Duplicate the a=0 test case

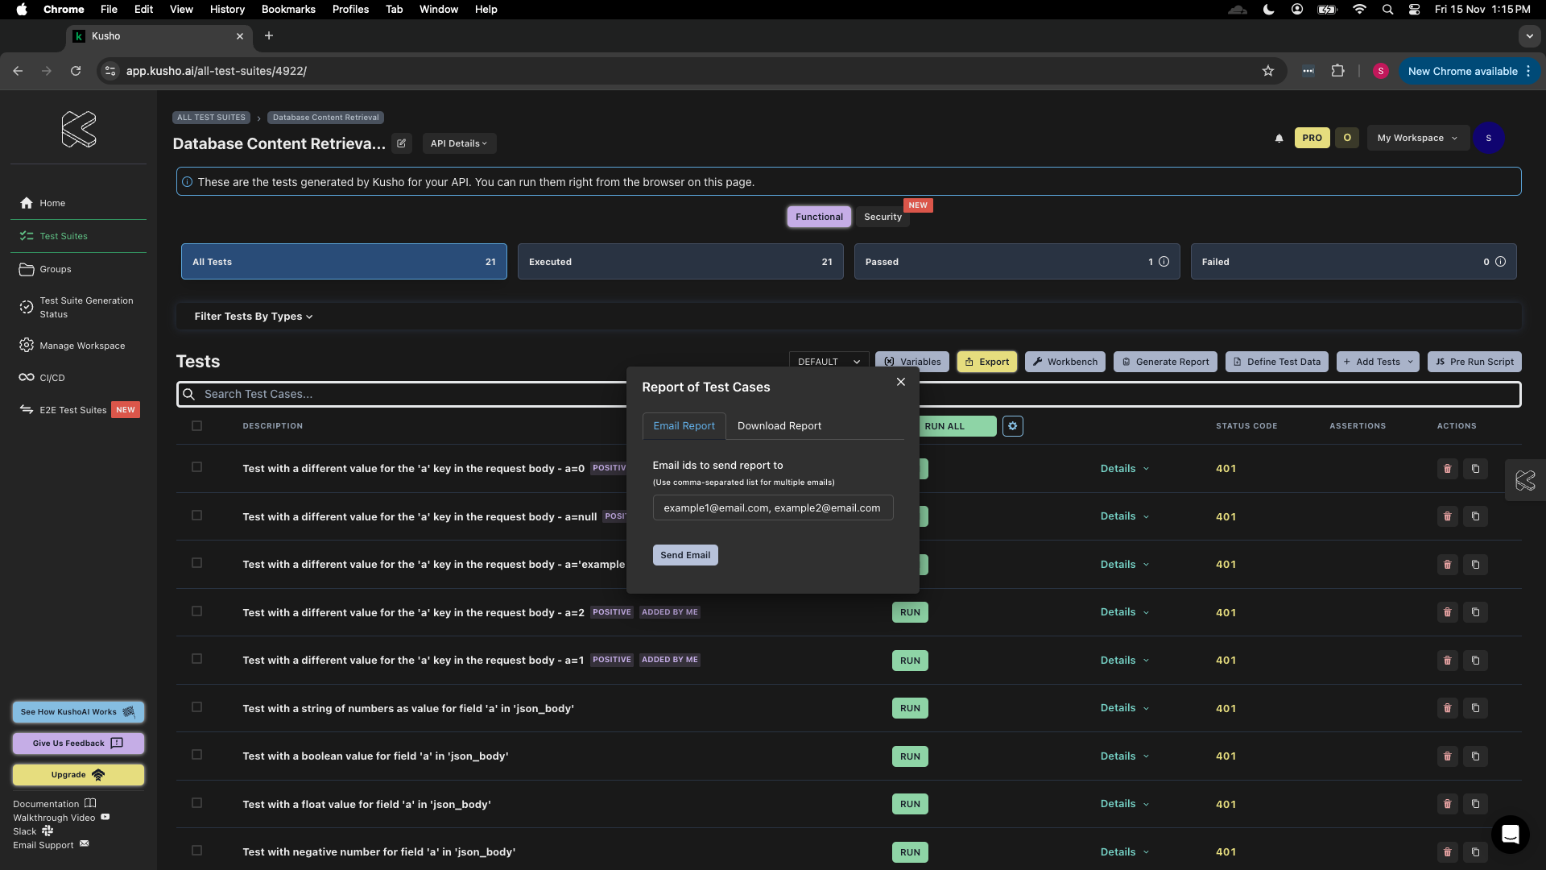1475,469
